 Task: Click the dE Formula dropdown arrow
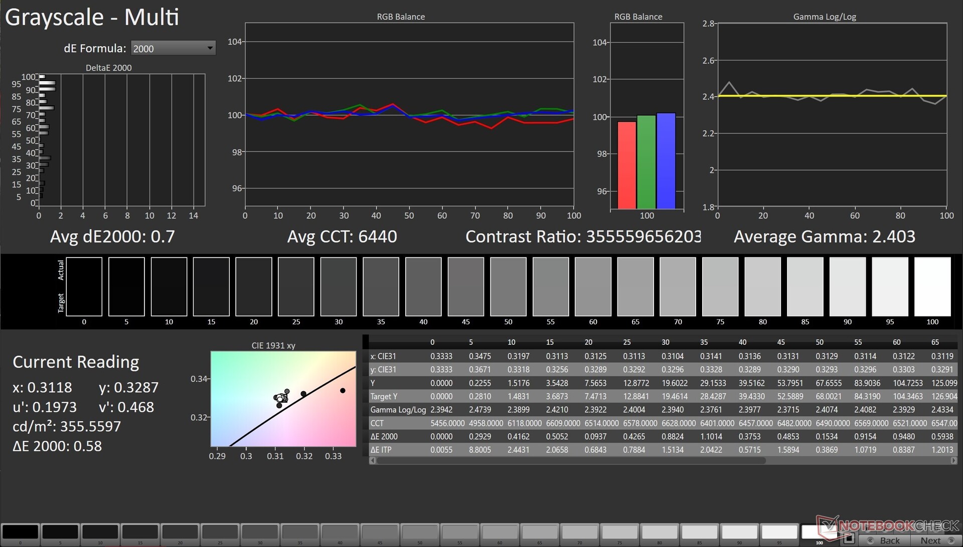[210, 48]
